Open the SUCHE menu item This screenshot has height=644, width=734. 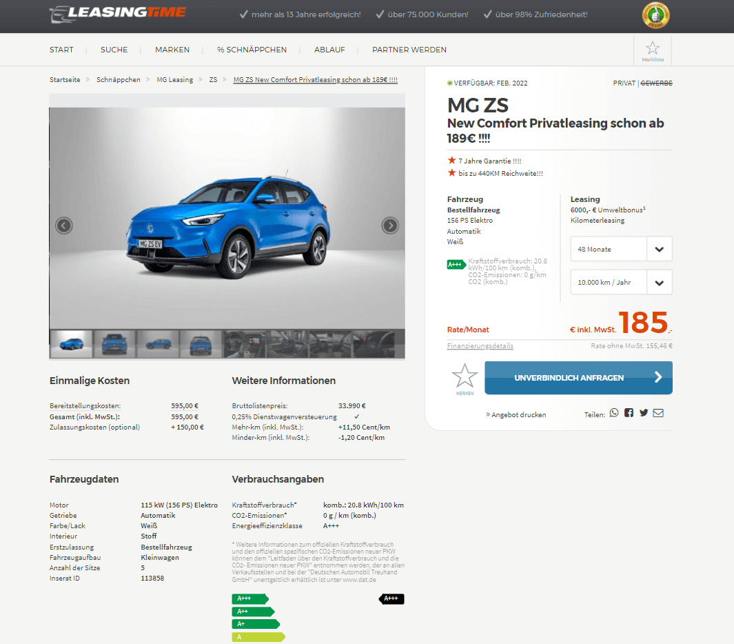(114, 50)
